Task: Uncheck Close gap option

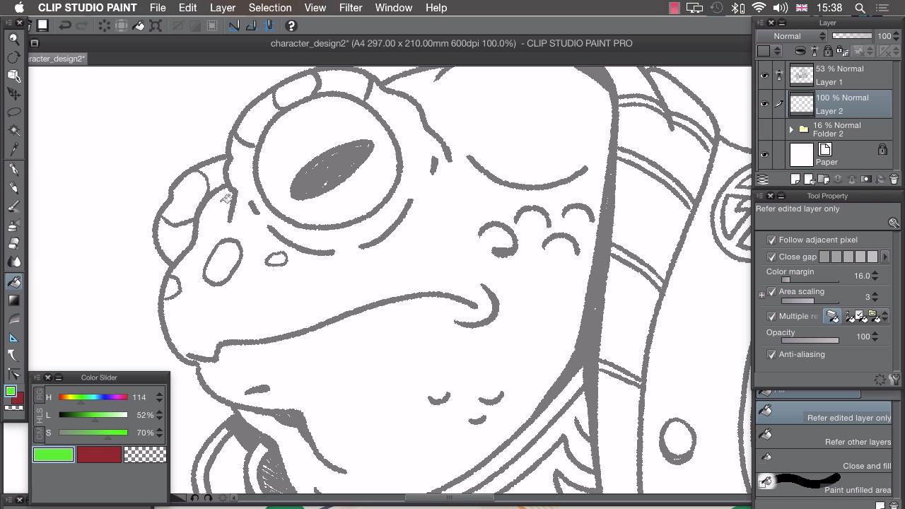Action: click(x=771, y=257)
